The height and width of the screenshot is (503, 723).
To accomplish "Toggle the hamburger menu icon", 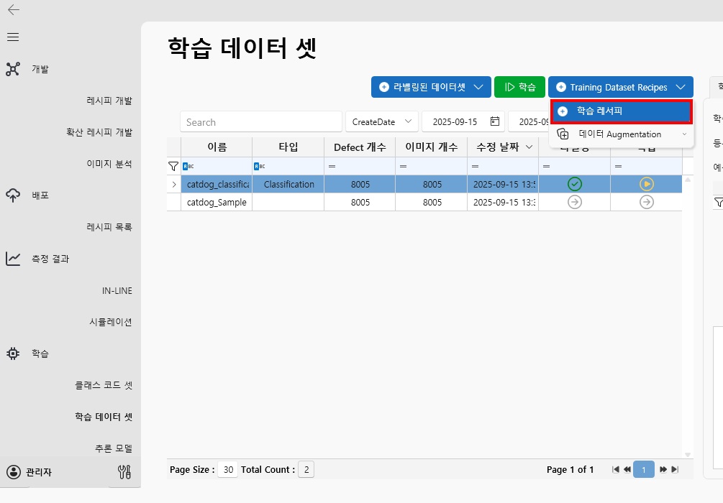I will click(13, 37).
